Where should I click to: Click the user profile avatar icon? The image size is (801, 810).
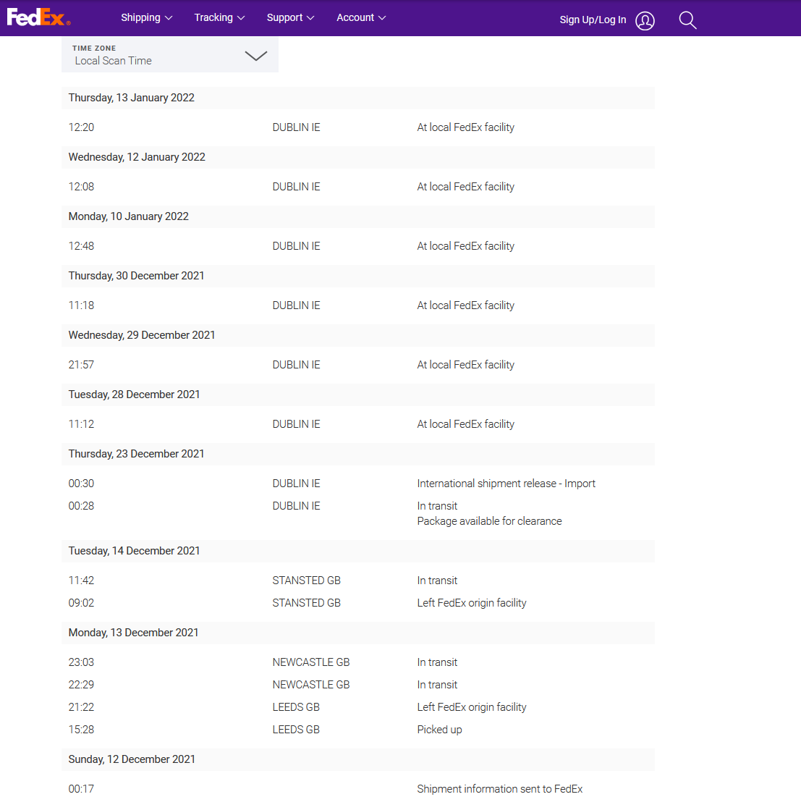645,21
